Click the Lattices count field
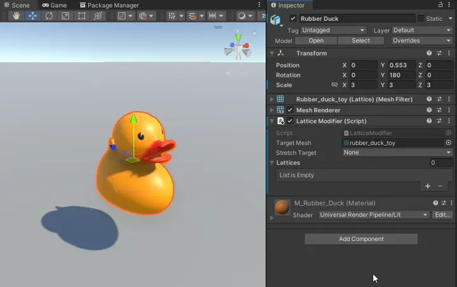457x287 pixels. [x=441, y=163]
